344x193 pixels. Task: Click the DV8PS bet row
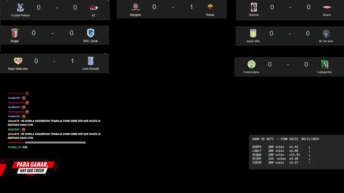[281, 147]
